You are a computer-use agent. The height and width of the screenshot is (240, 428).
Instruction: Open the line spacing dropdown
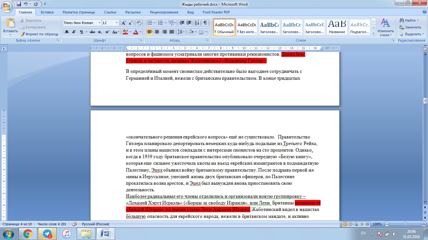[181, 32]
